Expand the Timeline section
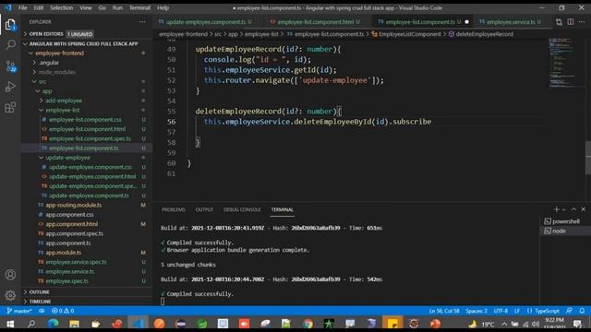Image resolution: width=591 pixels, height=332 pixels. (40, 302)
